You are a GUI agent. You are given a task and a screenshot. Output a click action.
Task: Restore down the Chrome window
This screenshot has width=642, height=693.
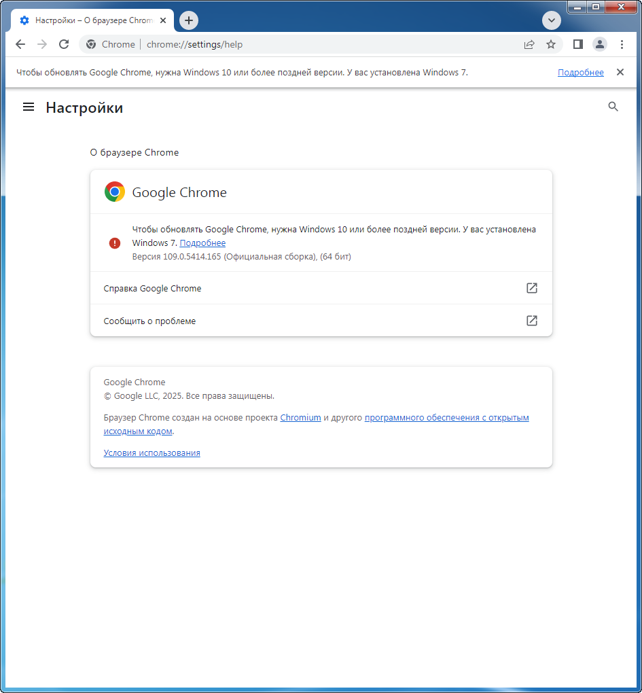596,7
